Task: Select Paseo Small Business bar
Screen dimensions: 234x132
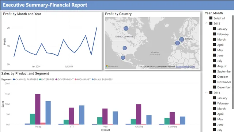Action: pyautogui.click(x=48, y=113)
